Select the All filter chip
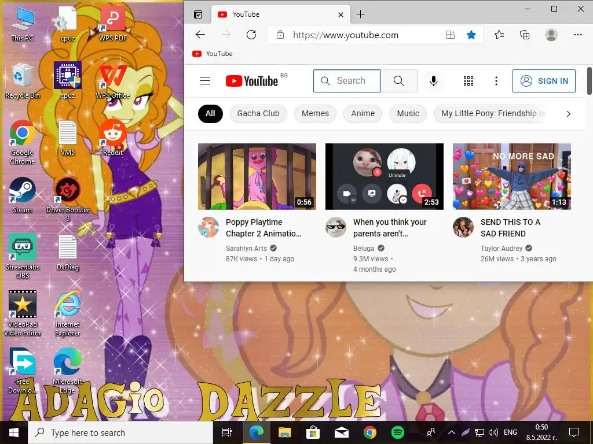 pos(210,114)
